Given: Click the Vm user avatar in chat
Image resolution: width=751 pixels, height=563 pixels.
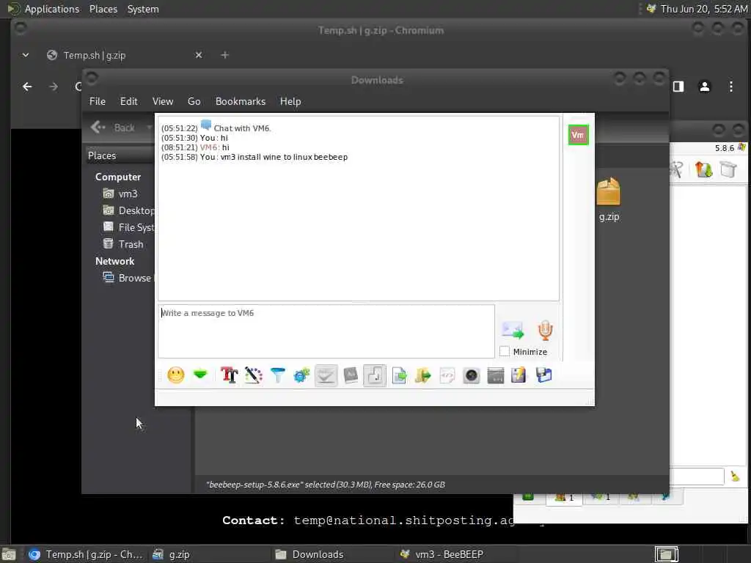Looking at the screenshot, I should point(578,135).
